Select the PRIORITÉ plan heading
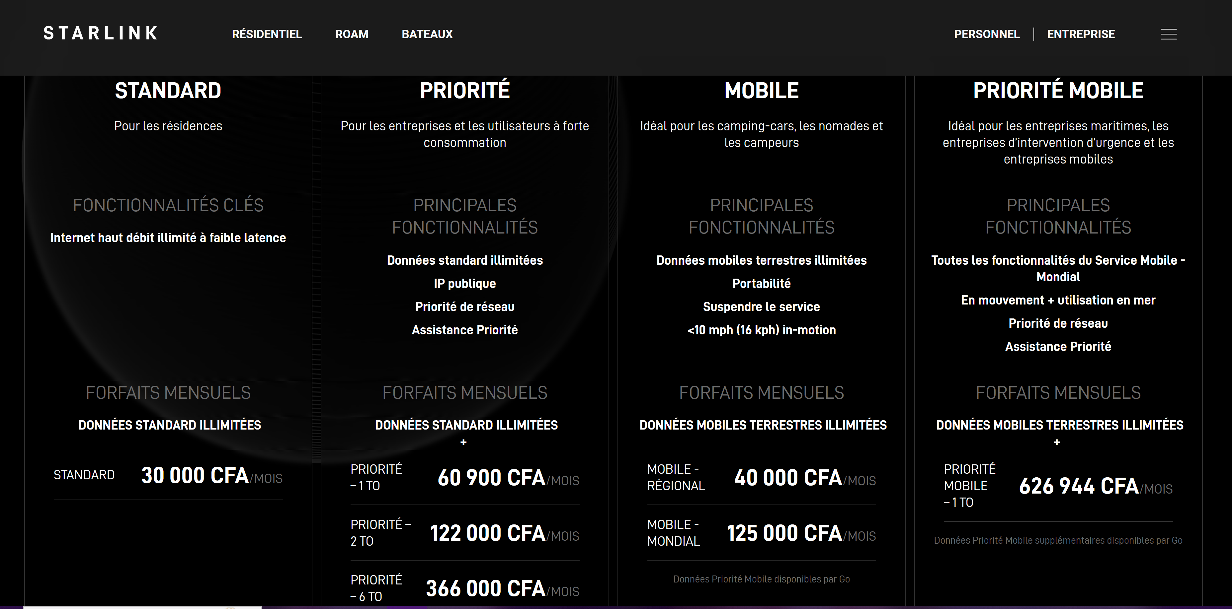This screenshot has height=609, width=1232. pyautogui.click(x=465, y=91)
